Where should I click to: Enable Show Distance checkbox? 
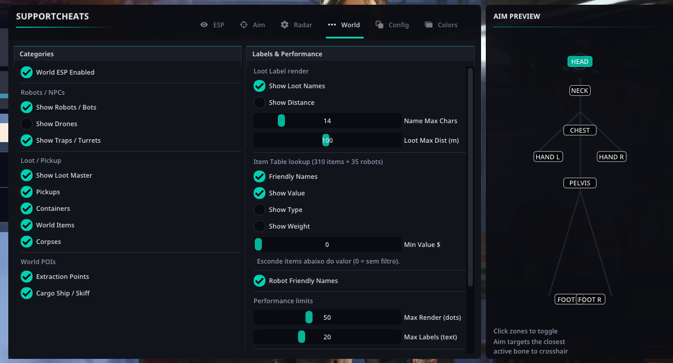point(259,102)
